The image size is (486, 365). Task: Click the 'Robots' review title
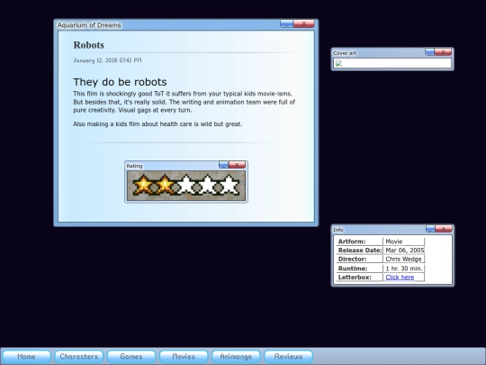click(88, 45)
